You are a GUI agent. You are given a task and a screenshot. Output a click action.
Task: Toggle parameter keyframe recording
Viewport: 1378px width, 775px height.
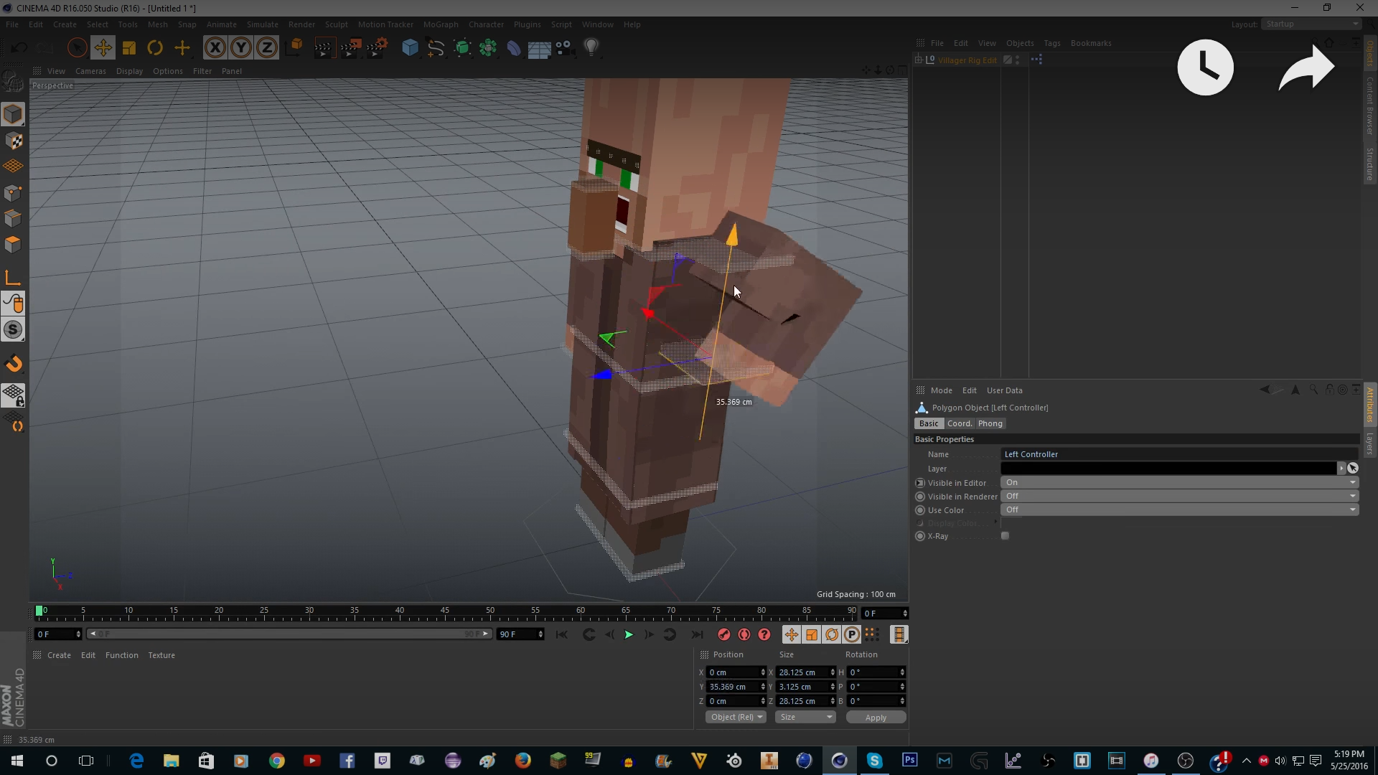(x=852, y=634)
